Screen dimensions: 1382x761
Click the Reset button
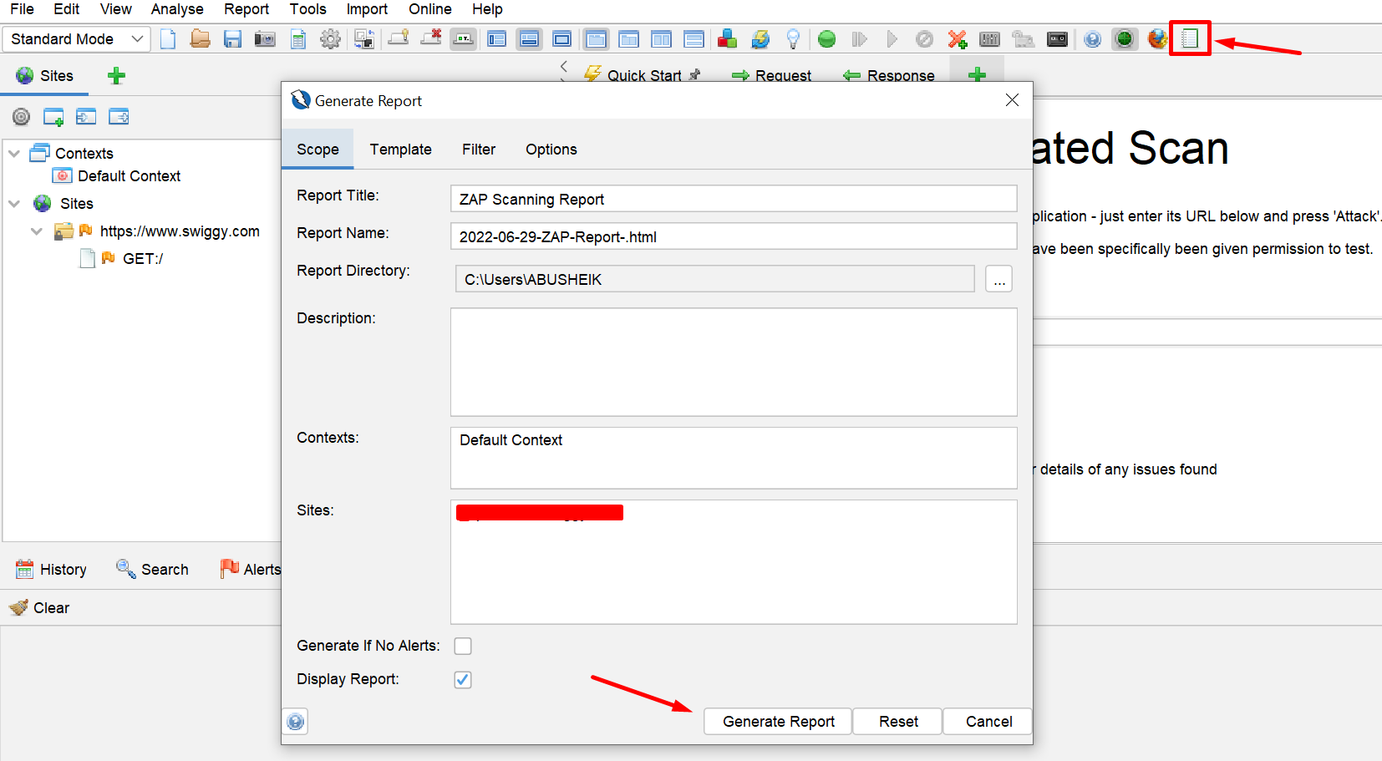click(898, 722)
